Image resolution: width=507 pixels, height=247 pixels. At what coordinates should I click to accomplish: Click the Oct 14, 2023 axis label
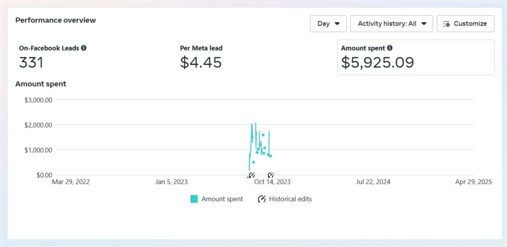coord(272,182)
